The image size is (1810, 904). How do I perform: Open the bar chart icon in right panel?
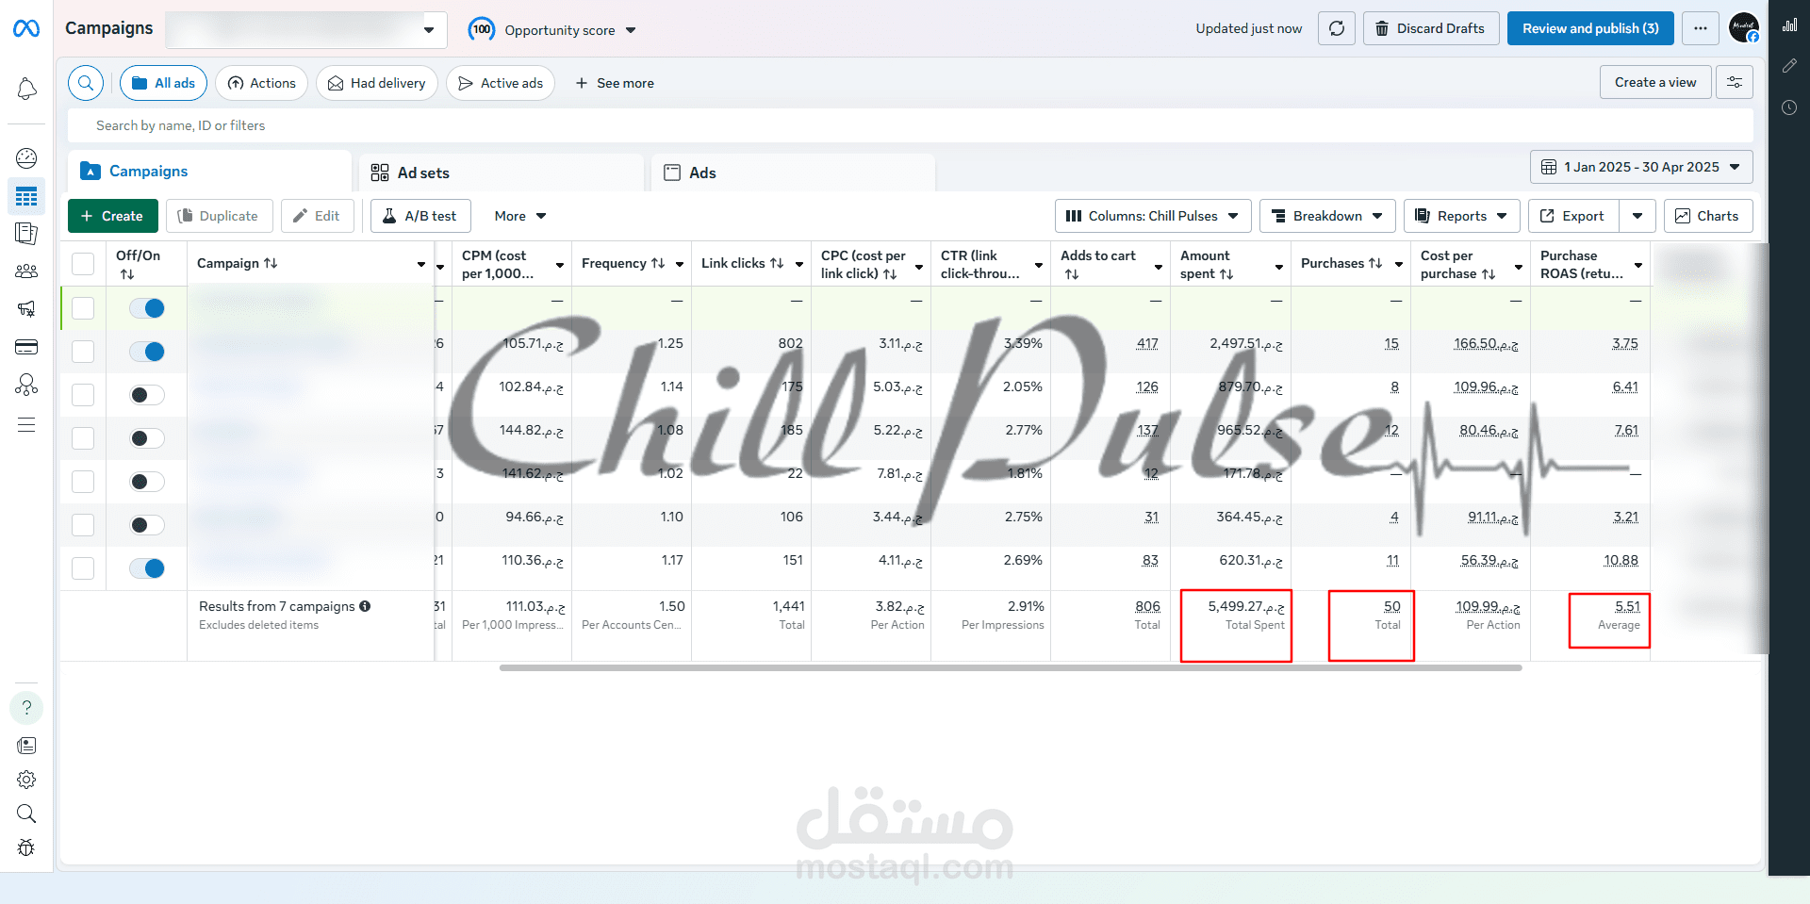click(1789, 25)
